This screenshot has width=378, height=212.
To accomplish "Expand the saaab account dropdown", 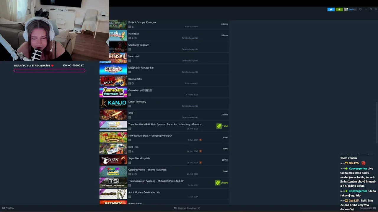I will (350, 9).
